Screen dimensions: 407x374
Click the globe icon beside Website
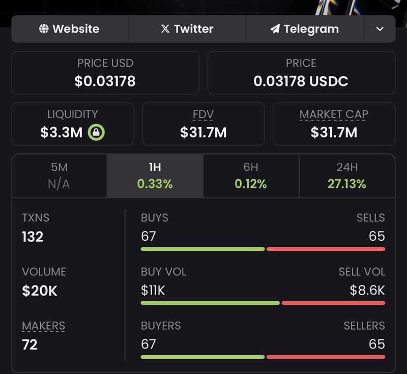[44, 29]
